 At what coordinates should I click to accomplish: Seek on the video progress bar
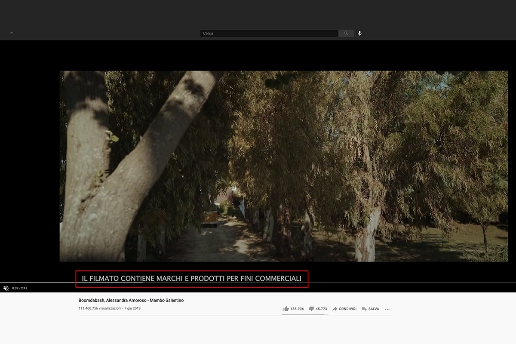(x=258, y=283)
